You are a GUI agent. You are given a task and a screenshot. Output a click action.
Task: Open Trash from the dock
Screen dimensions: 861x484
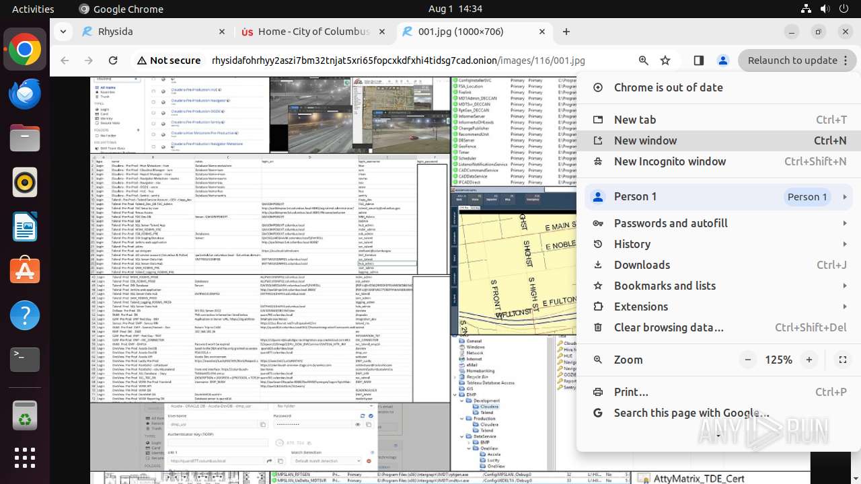point(25,414)
